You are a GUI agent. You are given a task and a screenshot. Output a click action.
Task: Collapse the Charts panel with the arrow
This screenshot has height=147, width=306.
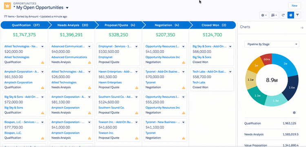click(x=302, y=28)
